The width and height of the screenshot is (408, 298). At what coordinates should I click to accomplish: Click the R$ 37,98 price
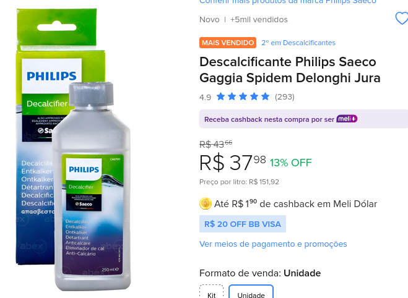[233, 163]
